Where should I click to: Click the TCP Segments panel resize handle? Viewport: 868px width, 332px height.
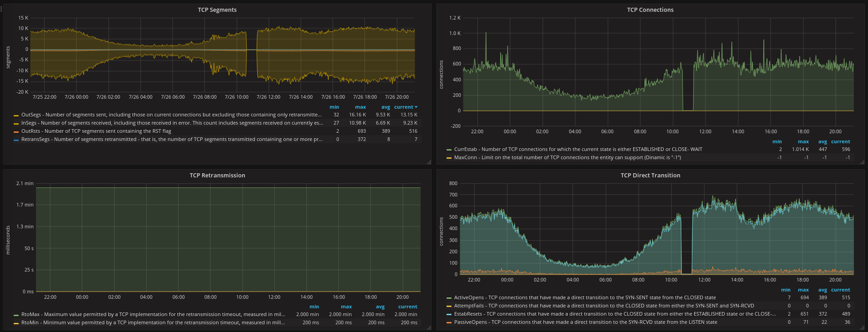[429, 162]
